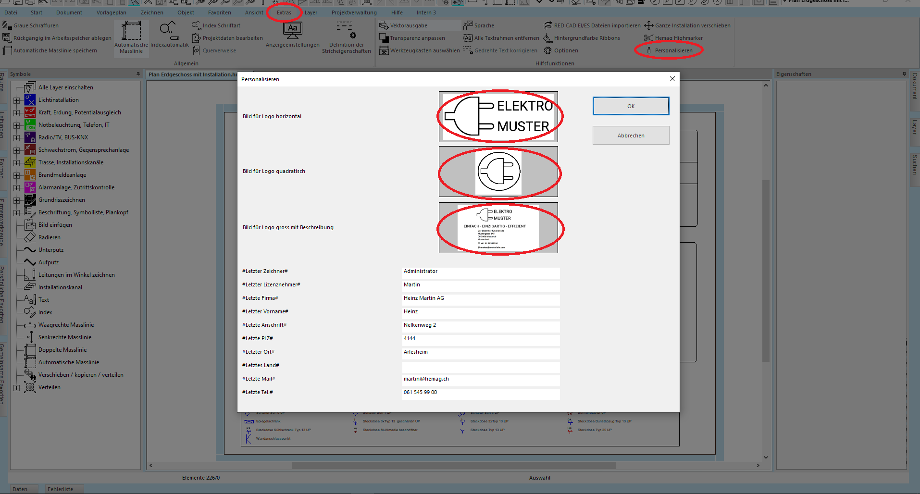This screenshot has width=920, height=494.
Task: Expand the Brandmeldeanlage tree node
Action: (x=17, y=175)
